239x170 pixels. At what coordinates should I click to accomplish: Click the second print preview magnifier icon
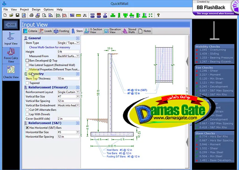pos(50,15)
